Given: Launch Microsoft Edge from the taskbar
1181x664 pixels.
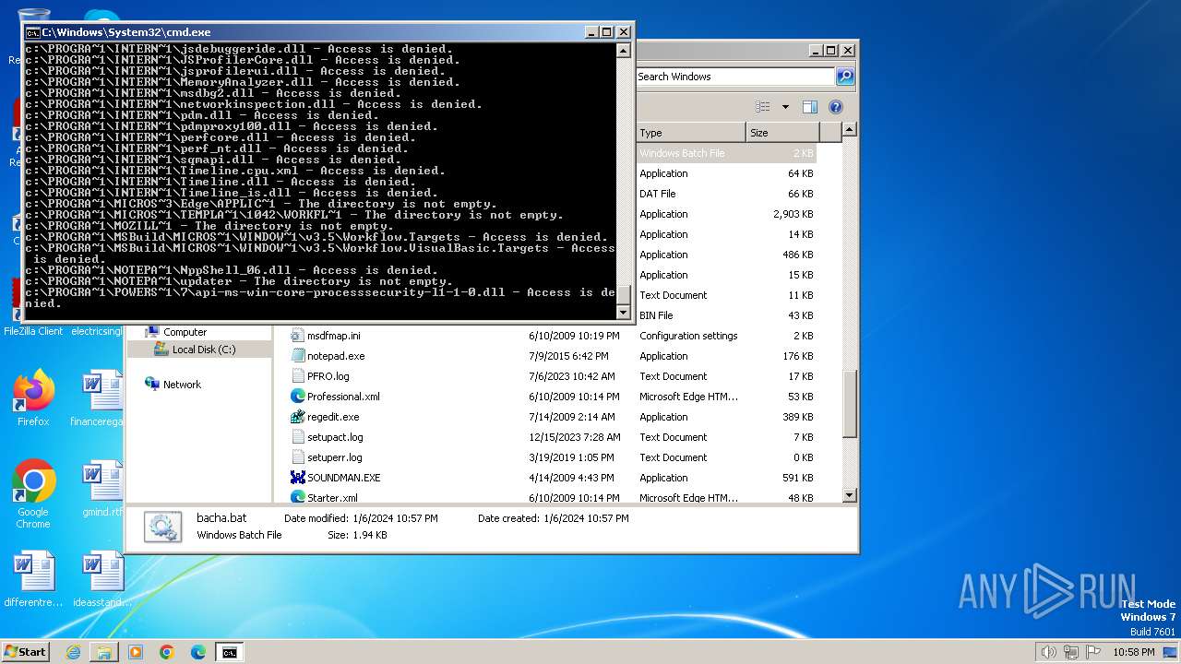Looking at the screenshot, I should tap(197, 652).
